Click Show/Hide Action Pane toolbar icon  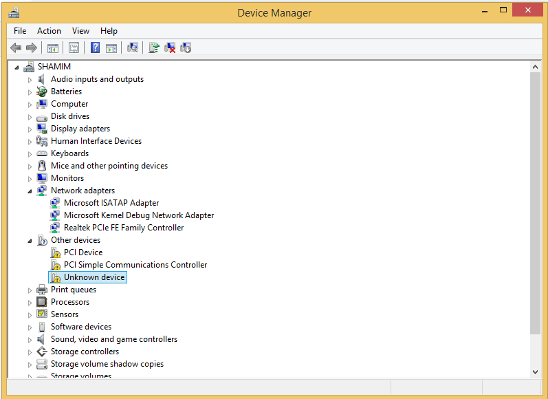pyautogui.click(x=111, y=48)
